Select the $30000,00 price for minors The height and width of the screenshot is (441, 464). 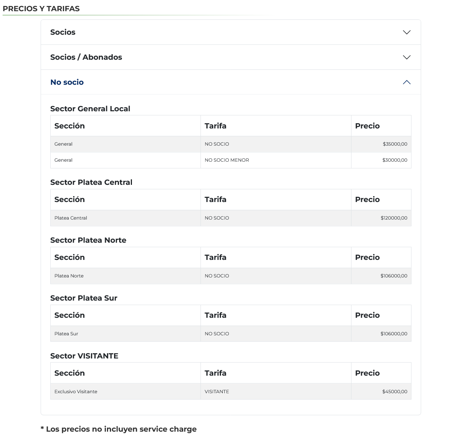(395, 160)
